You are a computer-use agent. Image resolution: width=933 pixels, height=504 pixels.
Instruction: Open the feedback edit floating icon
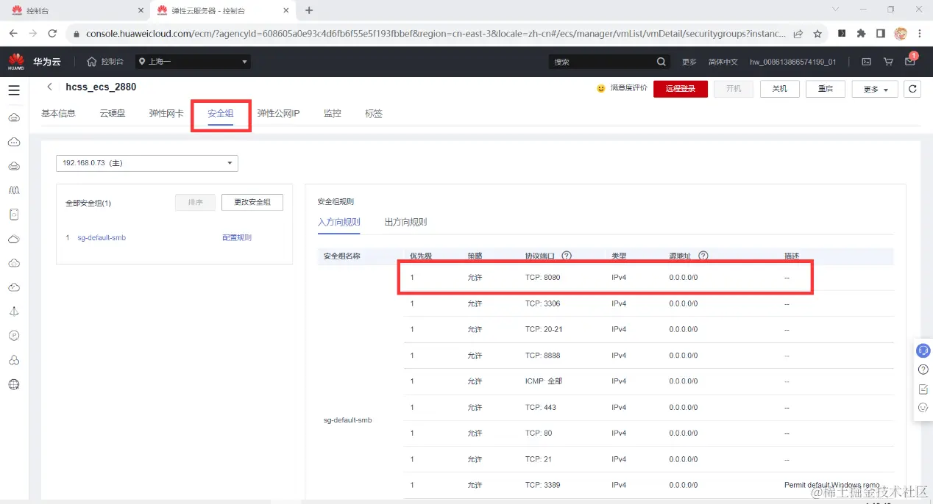click(x=923, y=389)
